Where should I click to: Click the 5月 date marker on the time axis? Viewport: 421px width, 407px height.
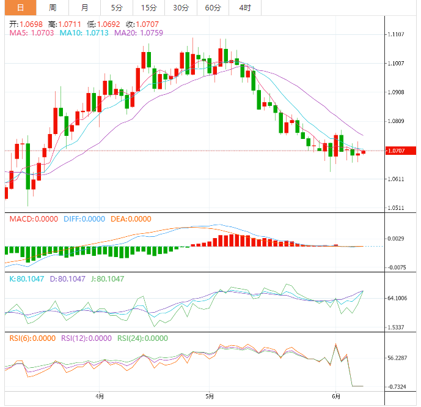(x=209, y=396)
